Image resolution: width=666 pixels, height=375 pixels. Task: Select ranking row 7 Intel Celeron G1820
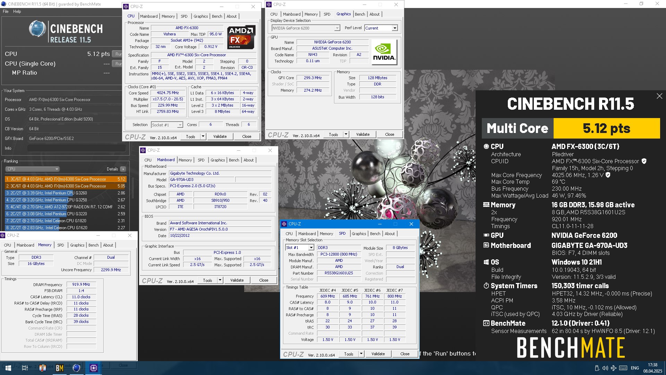[x=66, y=221]
